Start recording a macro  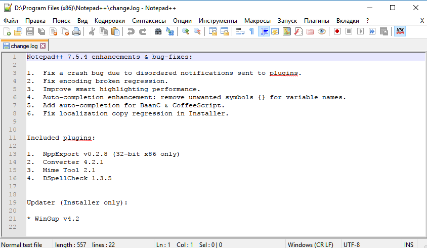click(337, 31)
